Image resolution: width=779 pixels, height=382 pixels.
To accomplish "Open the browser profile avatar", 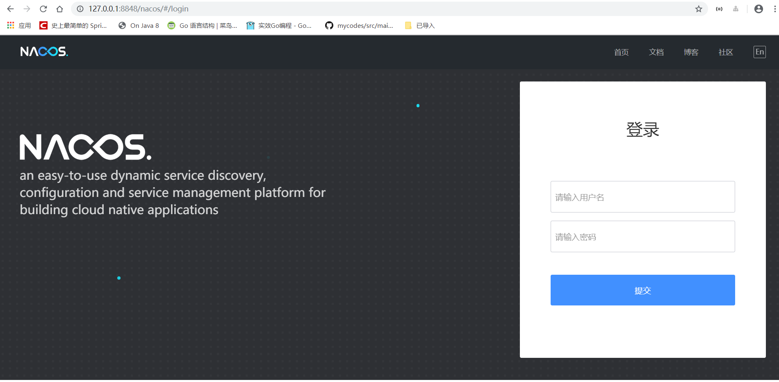I will [x=758, y=9].
